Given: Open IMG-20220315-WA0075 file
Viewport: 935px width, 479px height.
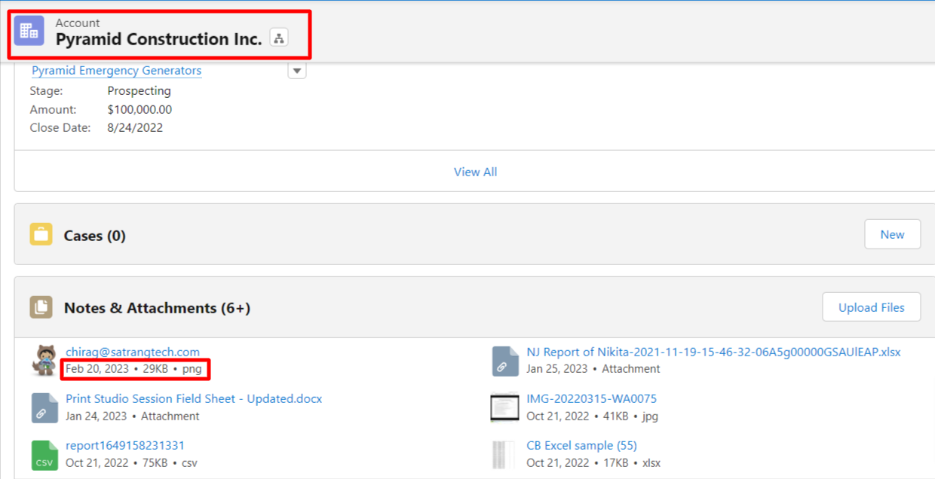Looking at the screenshot, I should [x=591, y=398].
